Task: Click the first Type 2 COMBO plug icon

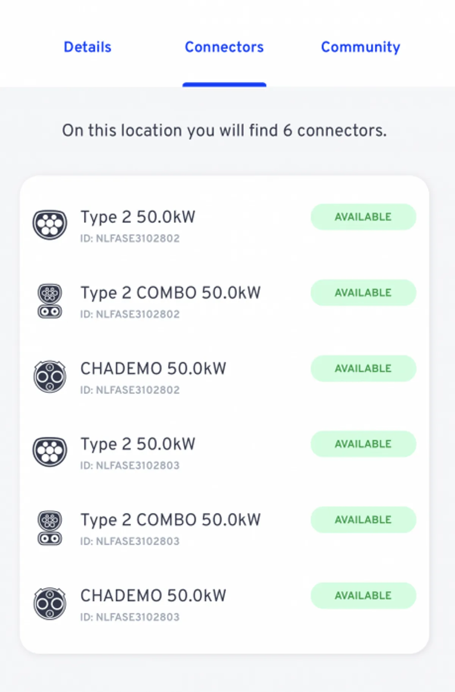Action: 50,301
